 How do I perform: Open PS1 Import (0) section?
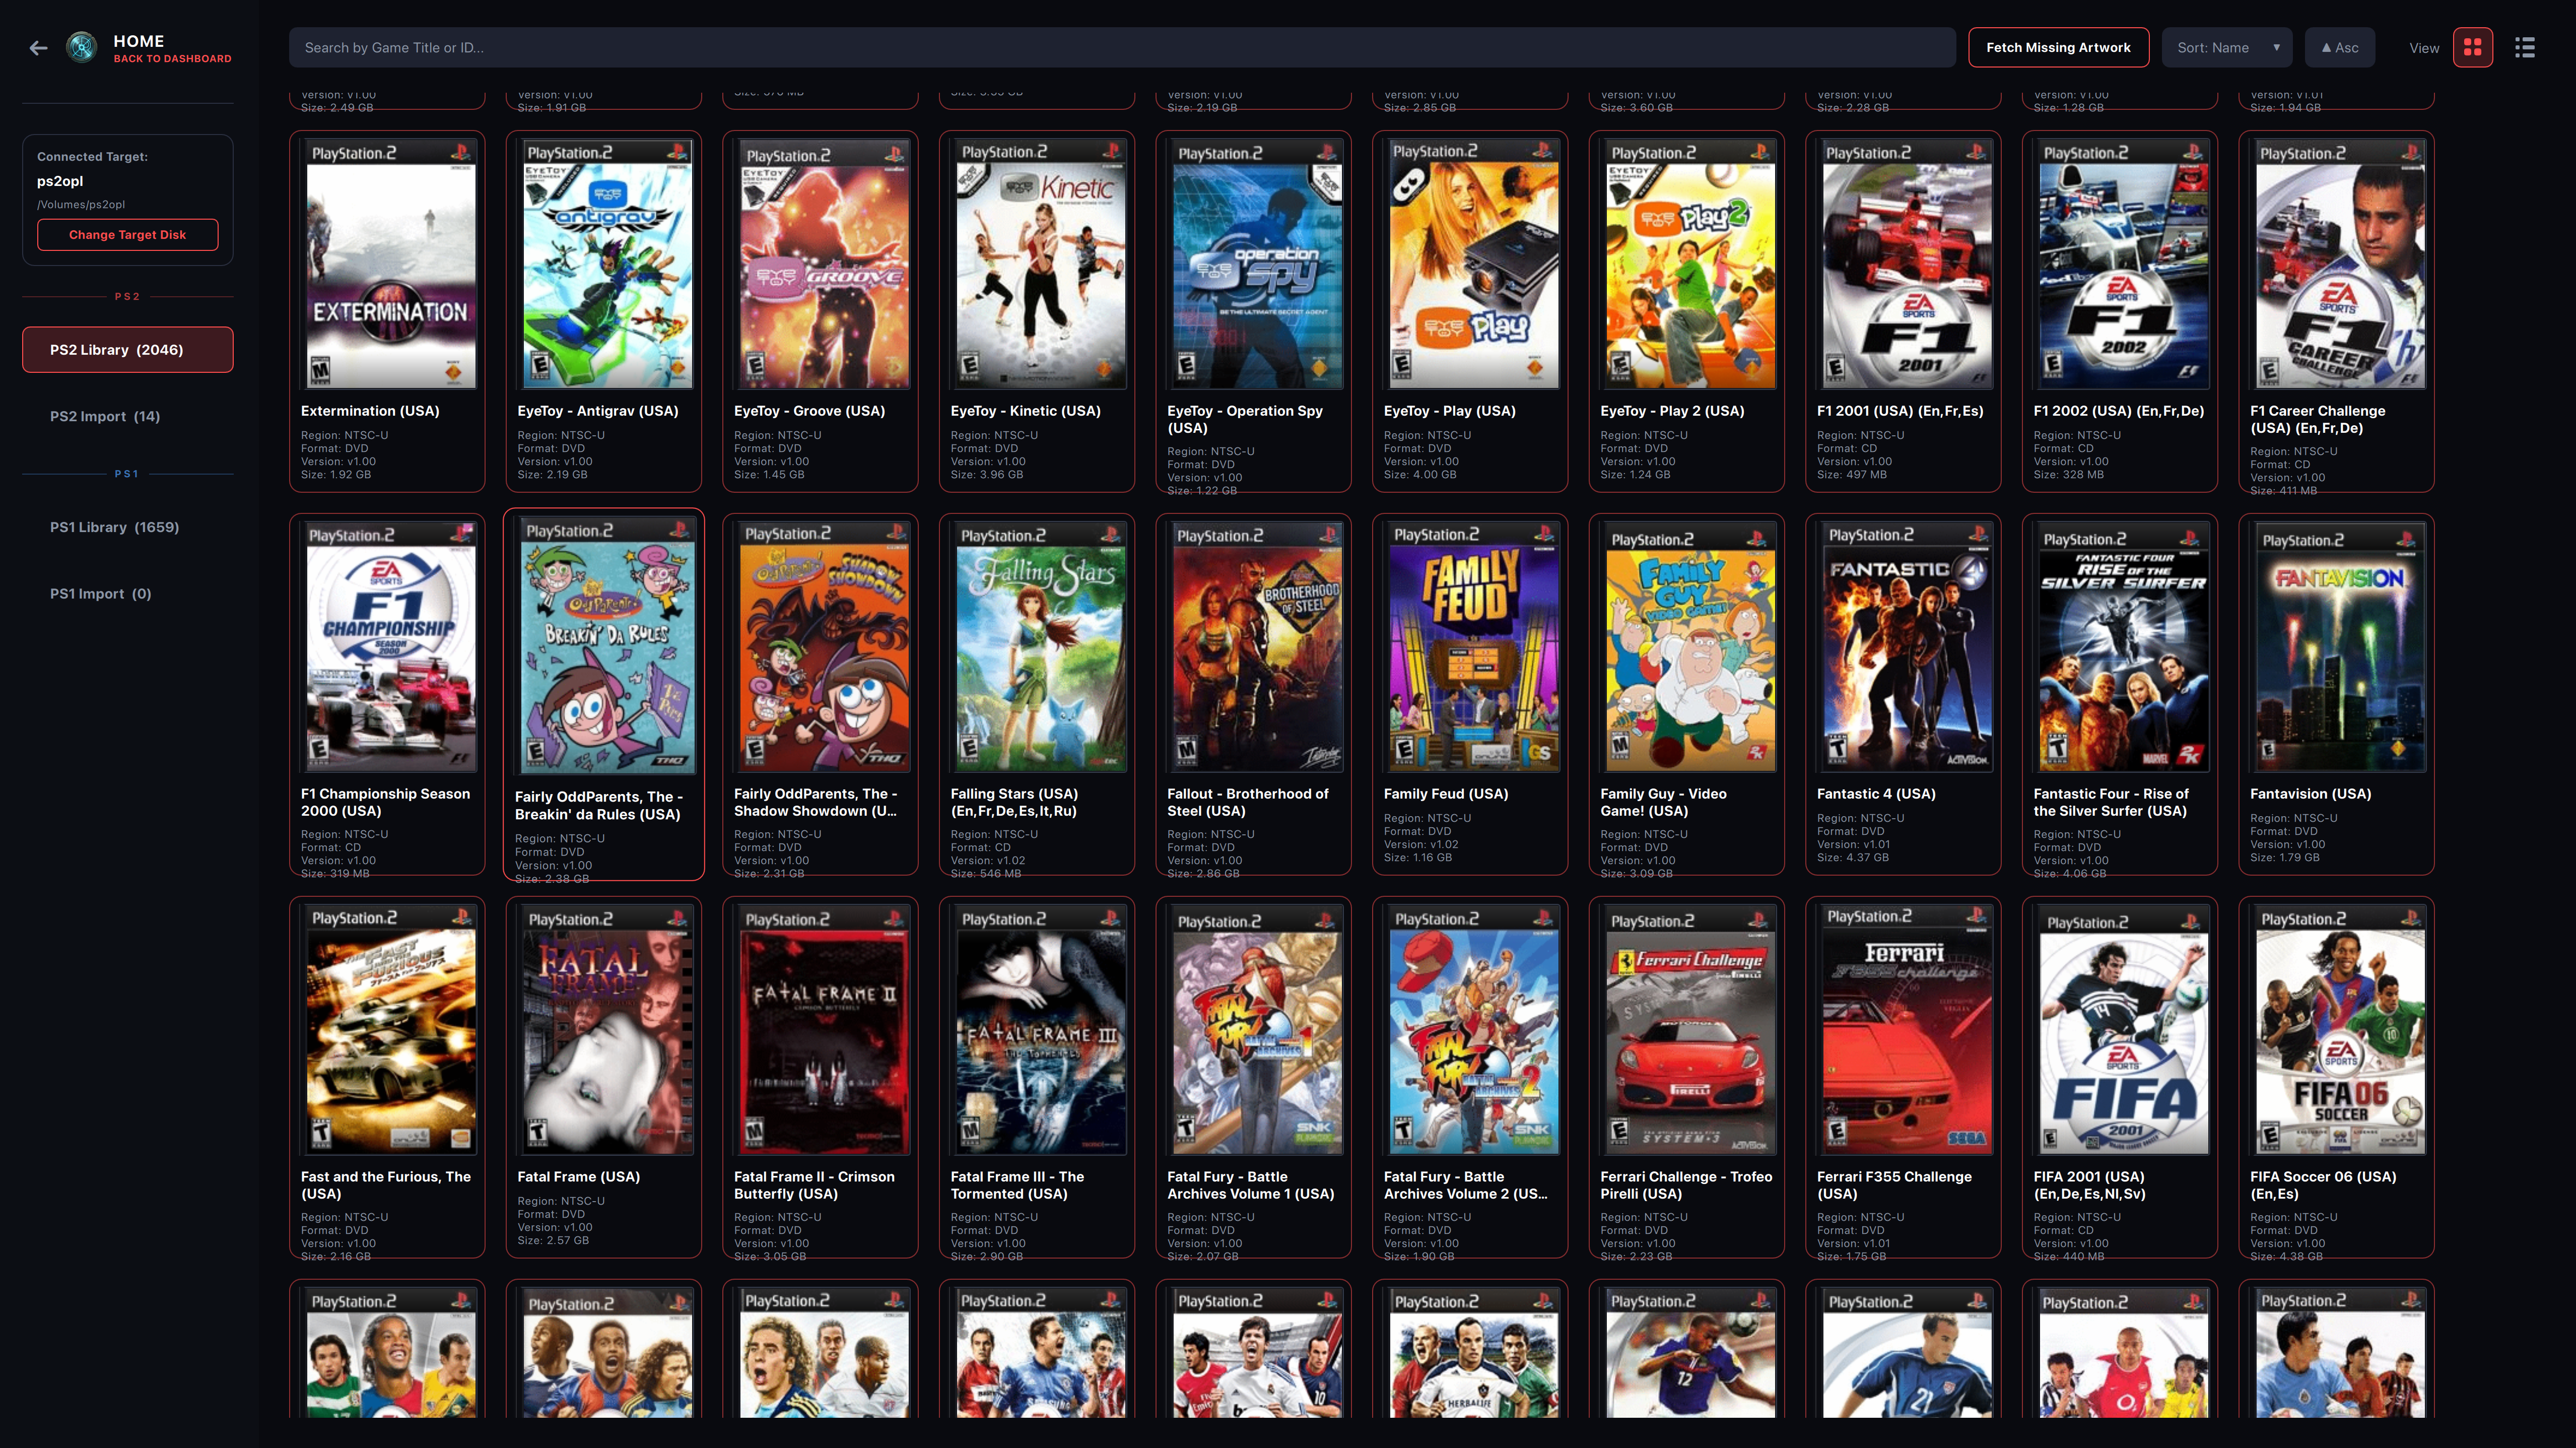pos(127,593)
